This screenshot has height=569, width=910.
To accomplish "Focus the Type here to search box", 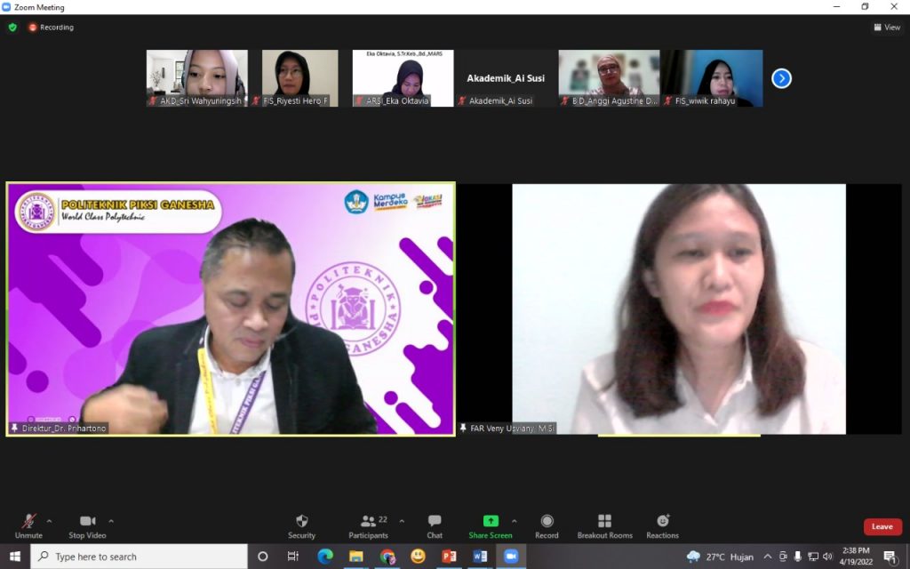I will pos(139,557).
